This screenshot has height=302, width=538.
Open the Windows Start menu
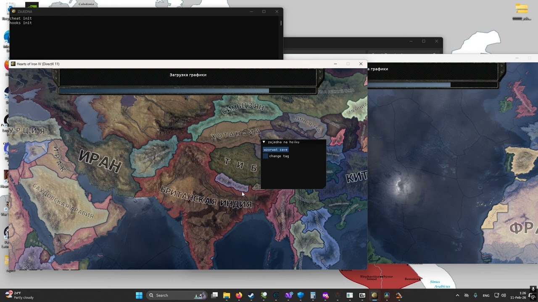[139, 295]
